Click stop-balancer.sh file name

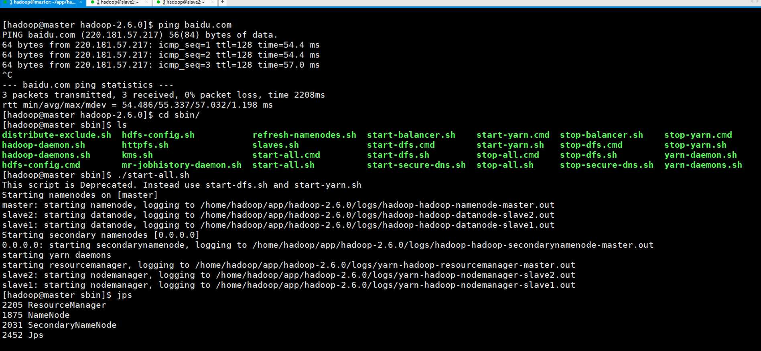pyautogui.click(x=601, y=135)
